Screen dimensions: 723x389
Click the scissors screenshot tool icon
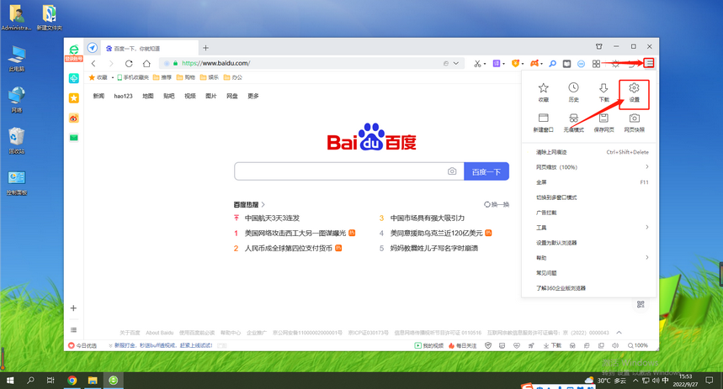pos(477,64)
